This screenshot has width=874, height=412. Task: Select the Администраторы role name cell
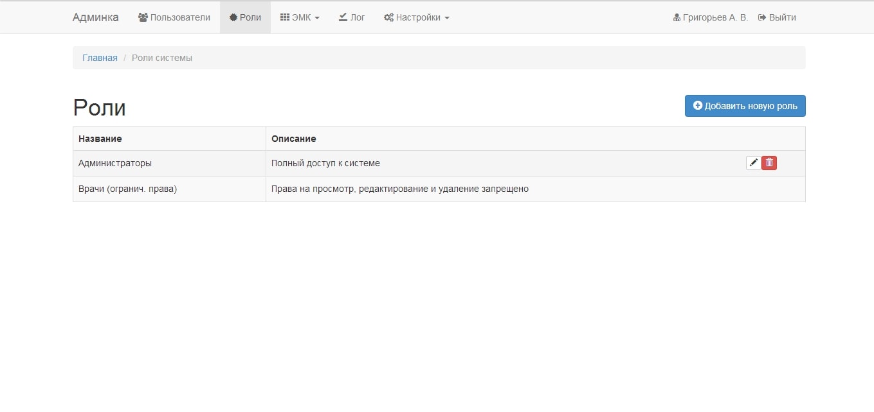[169, 163]
